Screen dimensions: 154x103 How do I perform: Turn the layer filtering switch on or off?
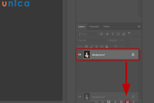[129, 33]
